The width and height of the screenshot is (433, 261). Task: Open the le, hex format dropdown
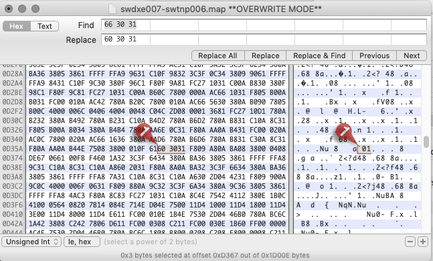coord(82,242)
